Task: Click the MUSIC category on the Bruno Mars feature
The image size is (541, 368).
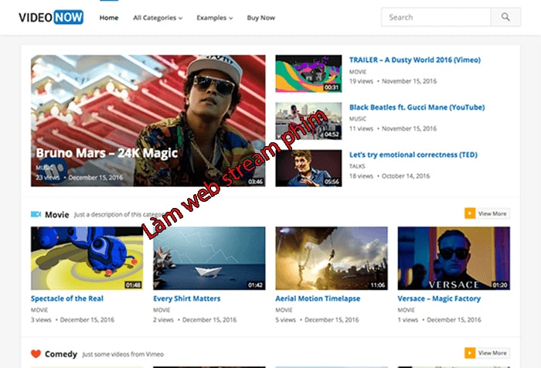Action: point(45,168)
